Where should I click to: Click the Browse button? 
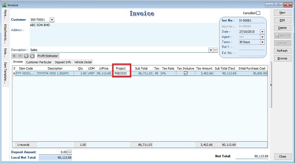[x=282, y=58]
